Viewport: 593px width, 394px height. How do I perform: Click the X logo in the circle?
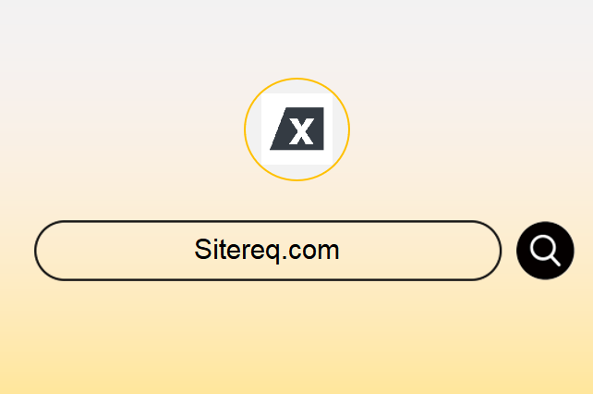coord(296,129)
